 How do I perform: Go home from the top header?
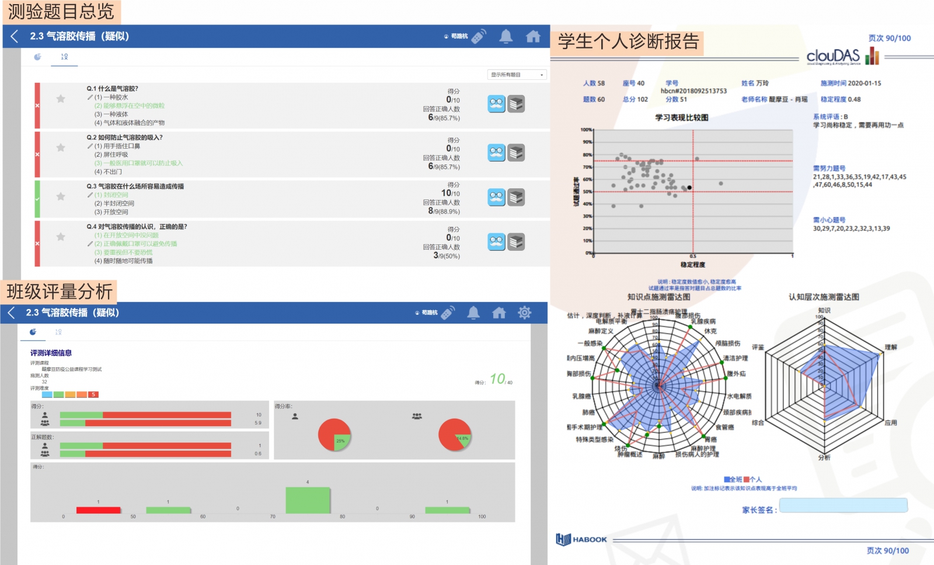coord(533,36)
